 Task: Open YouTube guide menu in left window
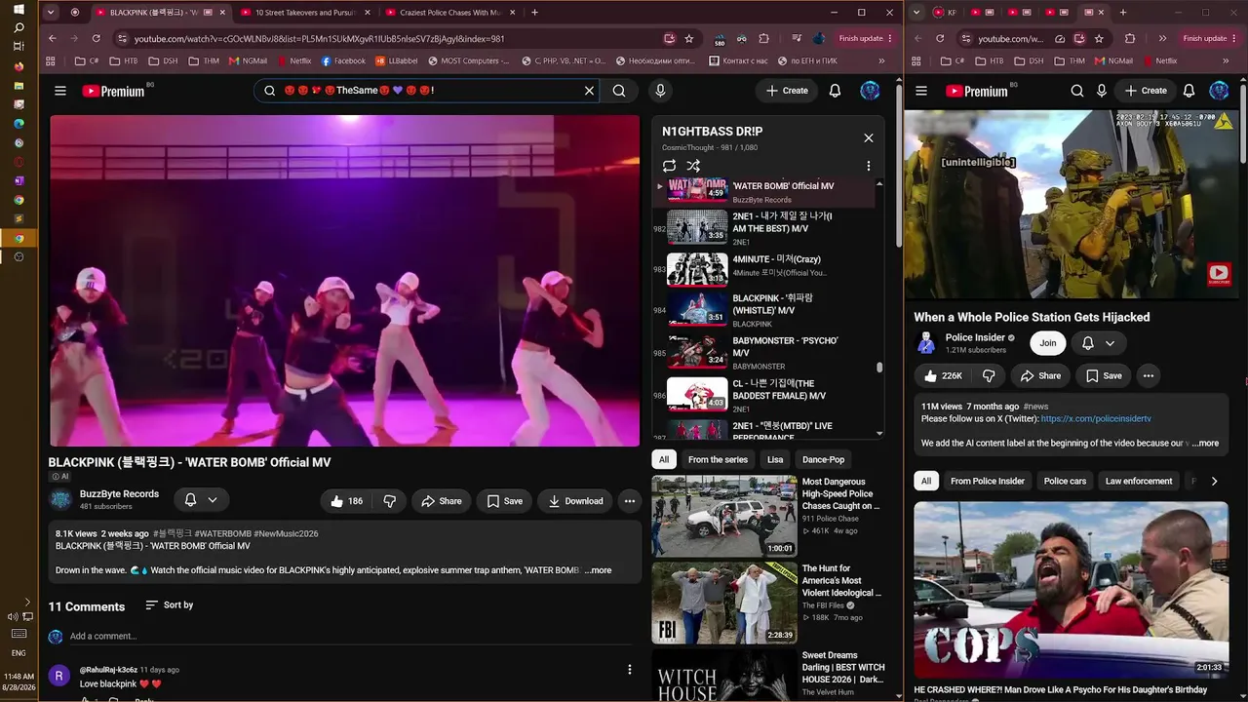(60, 91)
